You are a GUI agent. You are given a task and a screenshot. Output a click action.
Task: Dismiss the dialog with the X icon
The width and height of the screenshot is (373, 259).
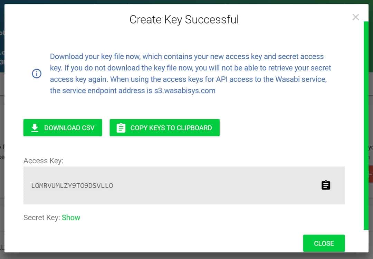(x=356, y=17)
